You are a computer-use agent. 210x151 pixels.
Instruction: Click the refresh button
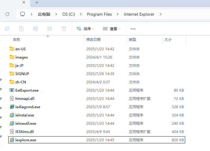click(x=7, y=14)
